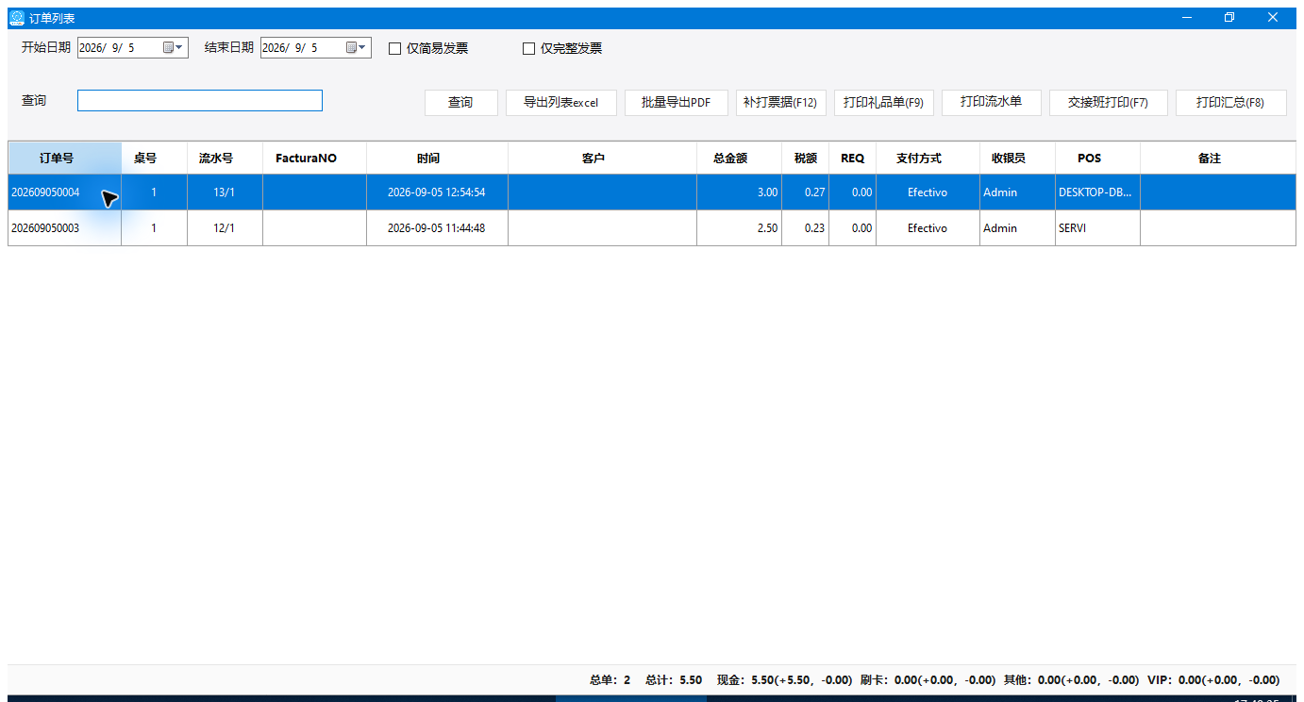Sort by the 收银员 column header
Image resolution: width=1304 pixels, height=702 pixels.
(1018, 159)
